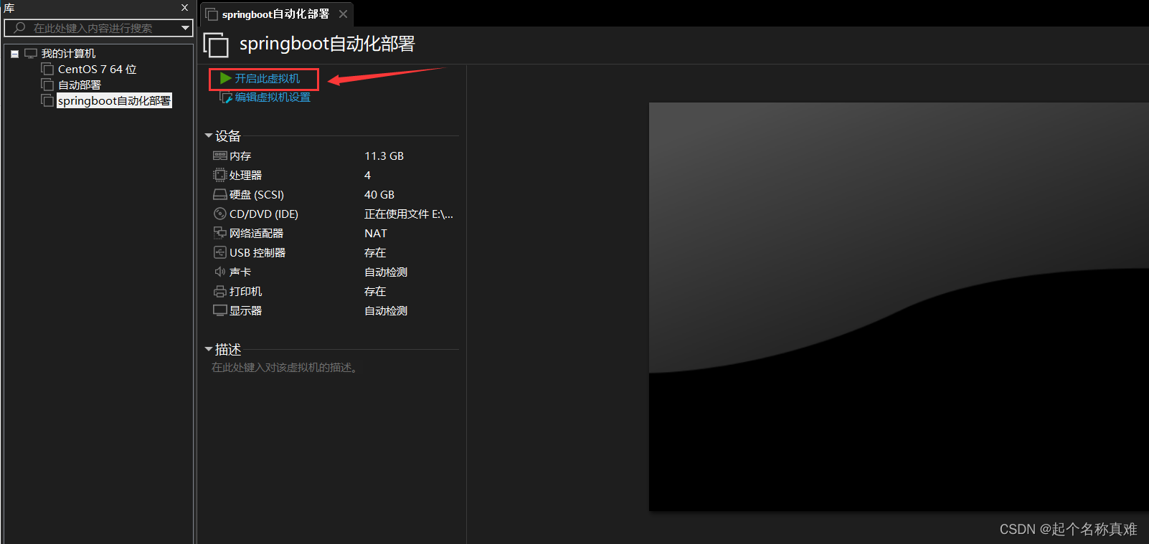Click the CentOS 7 64 位 VM icon
This screenshot has width=1149, height=544.
47,69
